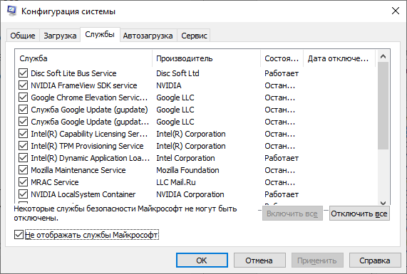Uncheck Mozilla Maintenance Service checkbox

click(x=23, y=170)
